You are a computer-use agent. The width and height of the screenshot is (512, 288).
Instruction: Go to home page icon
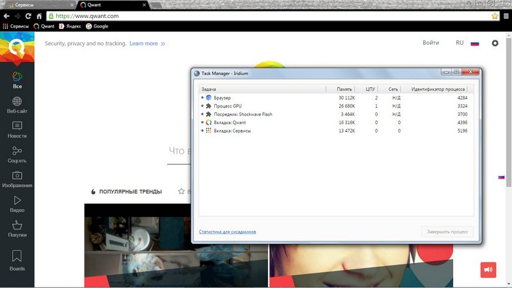[x=39, y=16]
